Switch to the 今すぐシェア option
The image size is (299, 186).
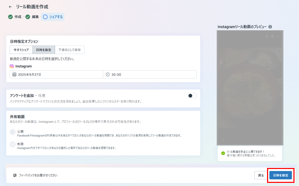(21, 50)
